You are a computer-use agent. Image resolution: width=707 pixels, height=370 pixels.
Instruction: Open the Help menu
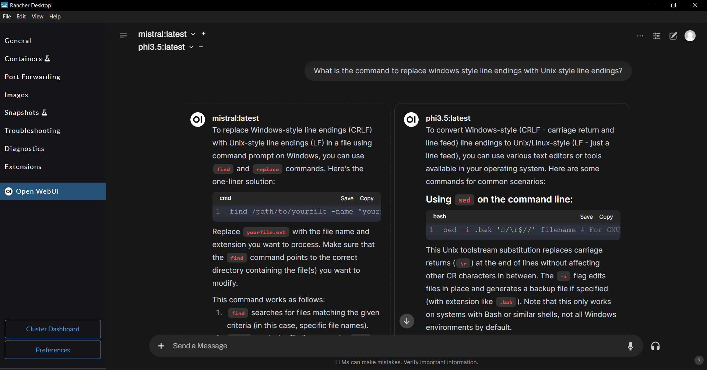tap(55, 17)
